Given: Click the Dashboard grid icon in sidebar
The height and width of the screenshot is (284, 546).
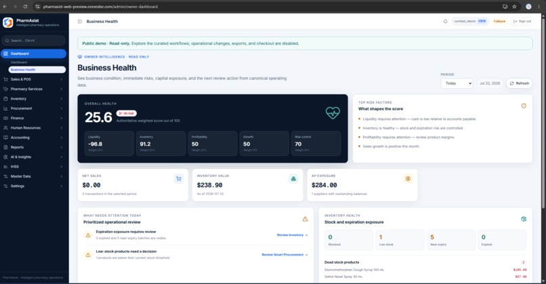Looking at the screenshot, I should (5, 54).
